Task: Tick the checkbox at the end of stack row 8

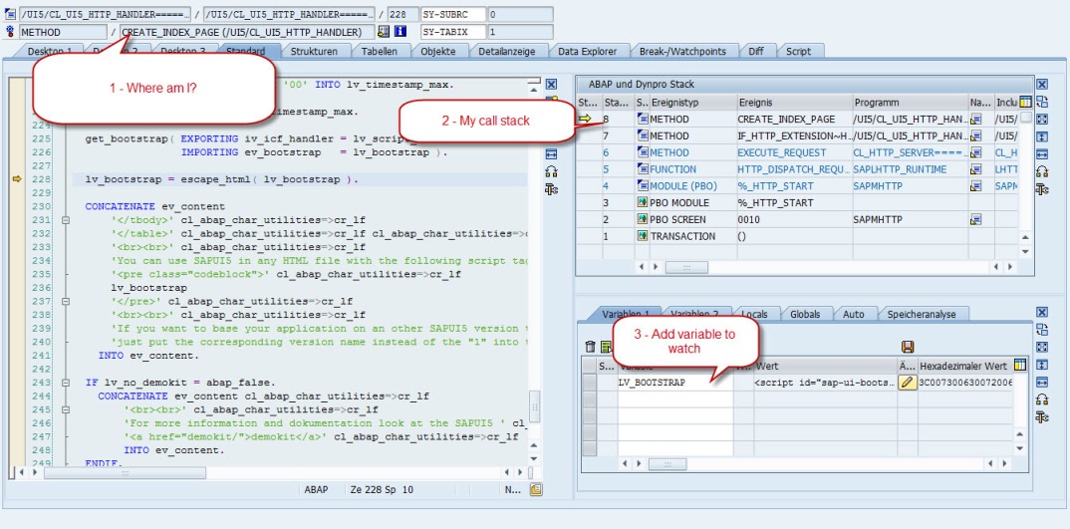Action: pos(1025,119)
